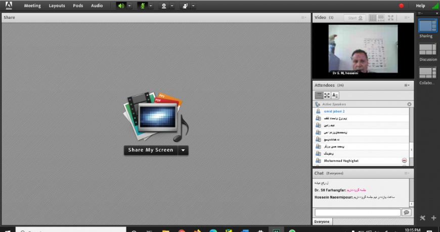Open the status options dropdown arrow

[193, 6]
